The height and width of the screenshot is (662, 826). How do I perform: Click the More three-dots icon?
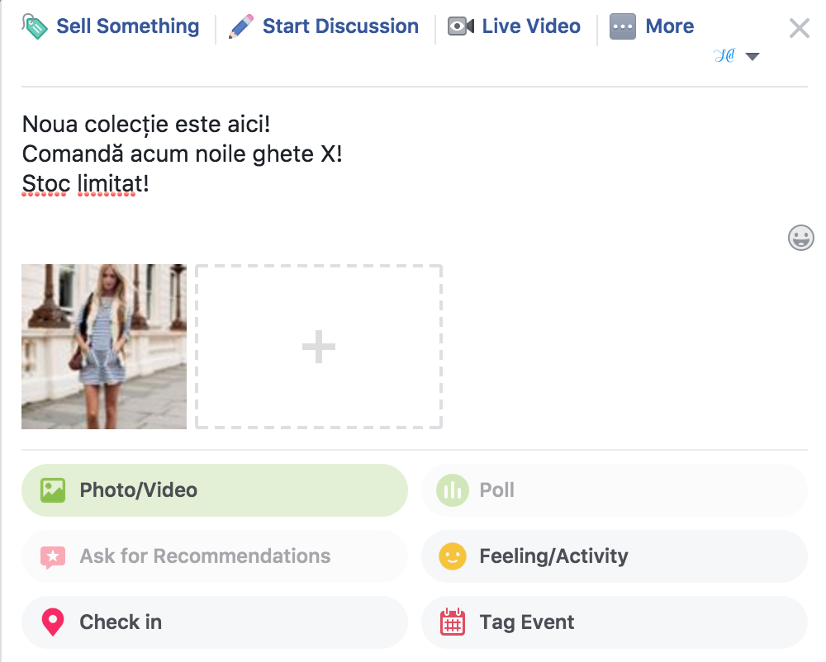pos(623,27)
